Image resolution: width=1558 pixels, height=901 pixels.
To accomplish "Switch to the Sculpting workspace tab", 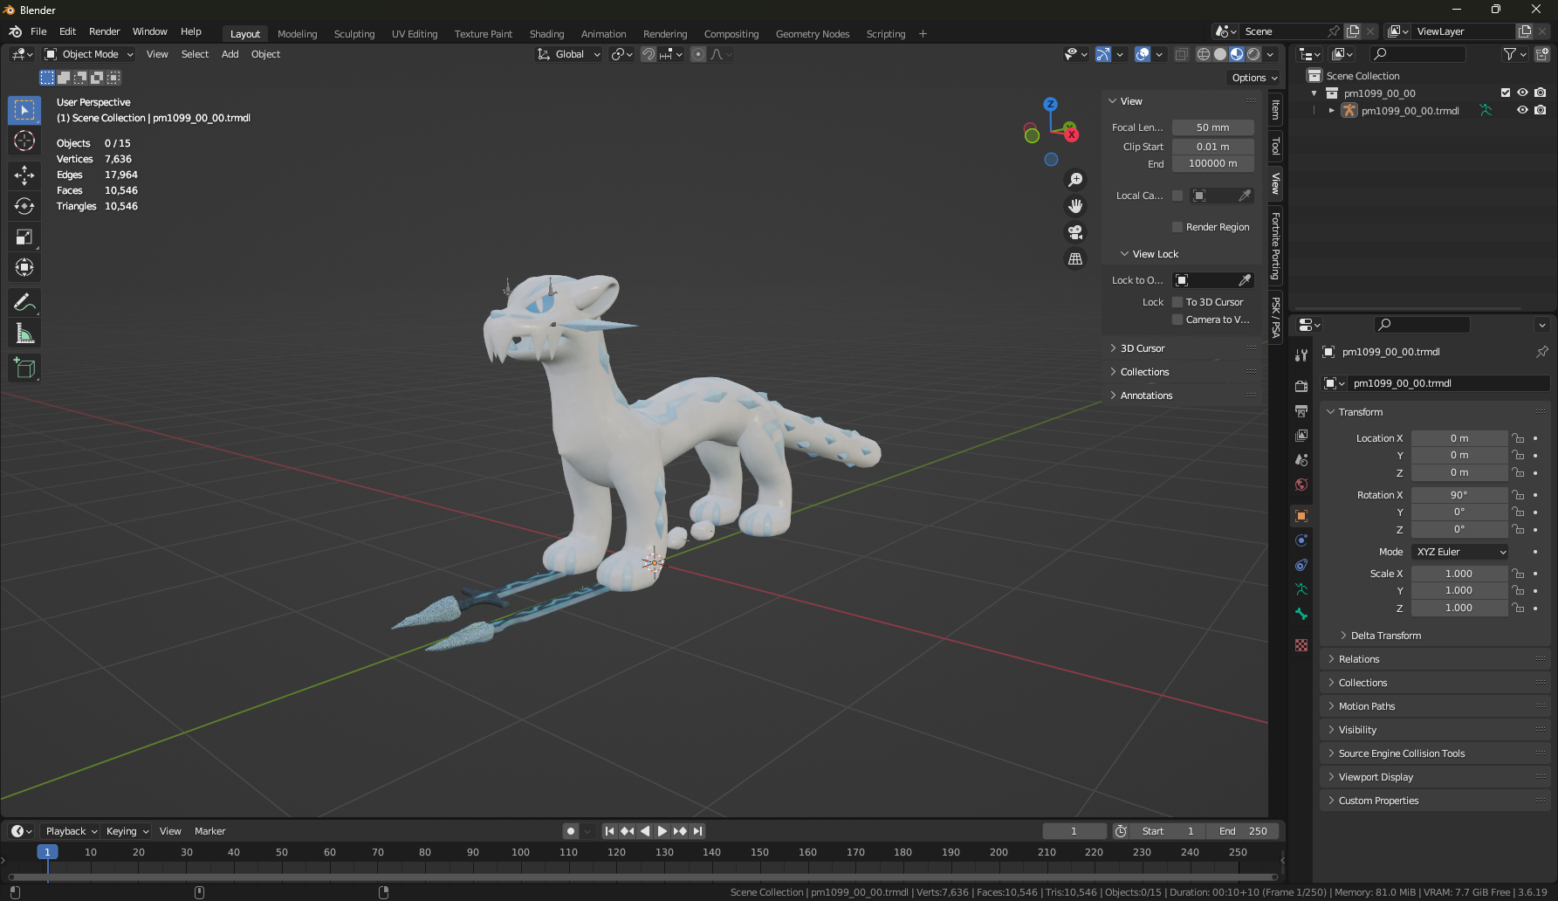I will click(353, 34).
